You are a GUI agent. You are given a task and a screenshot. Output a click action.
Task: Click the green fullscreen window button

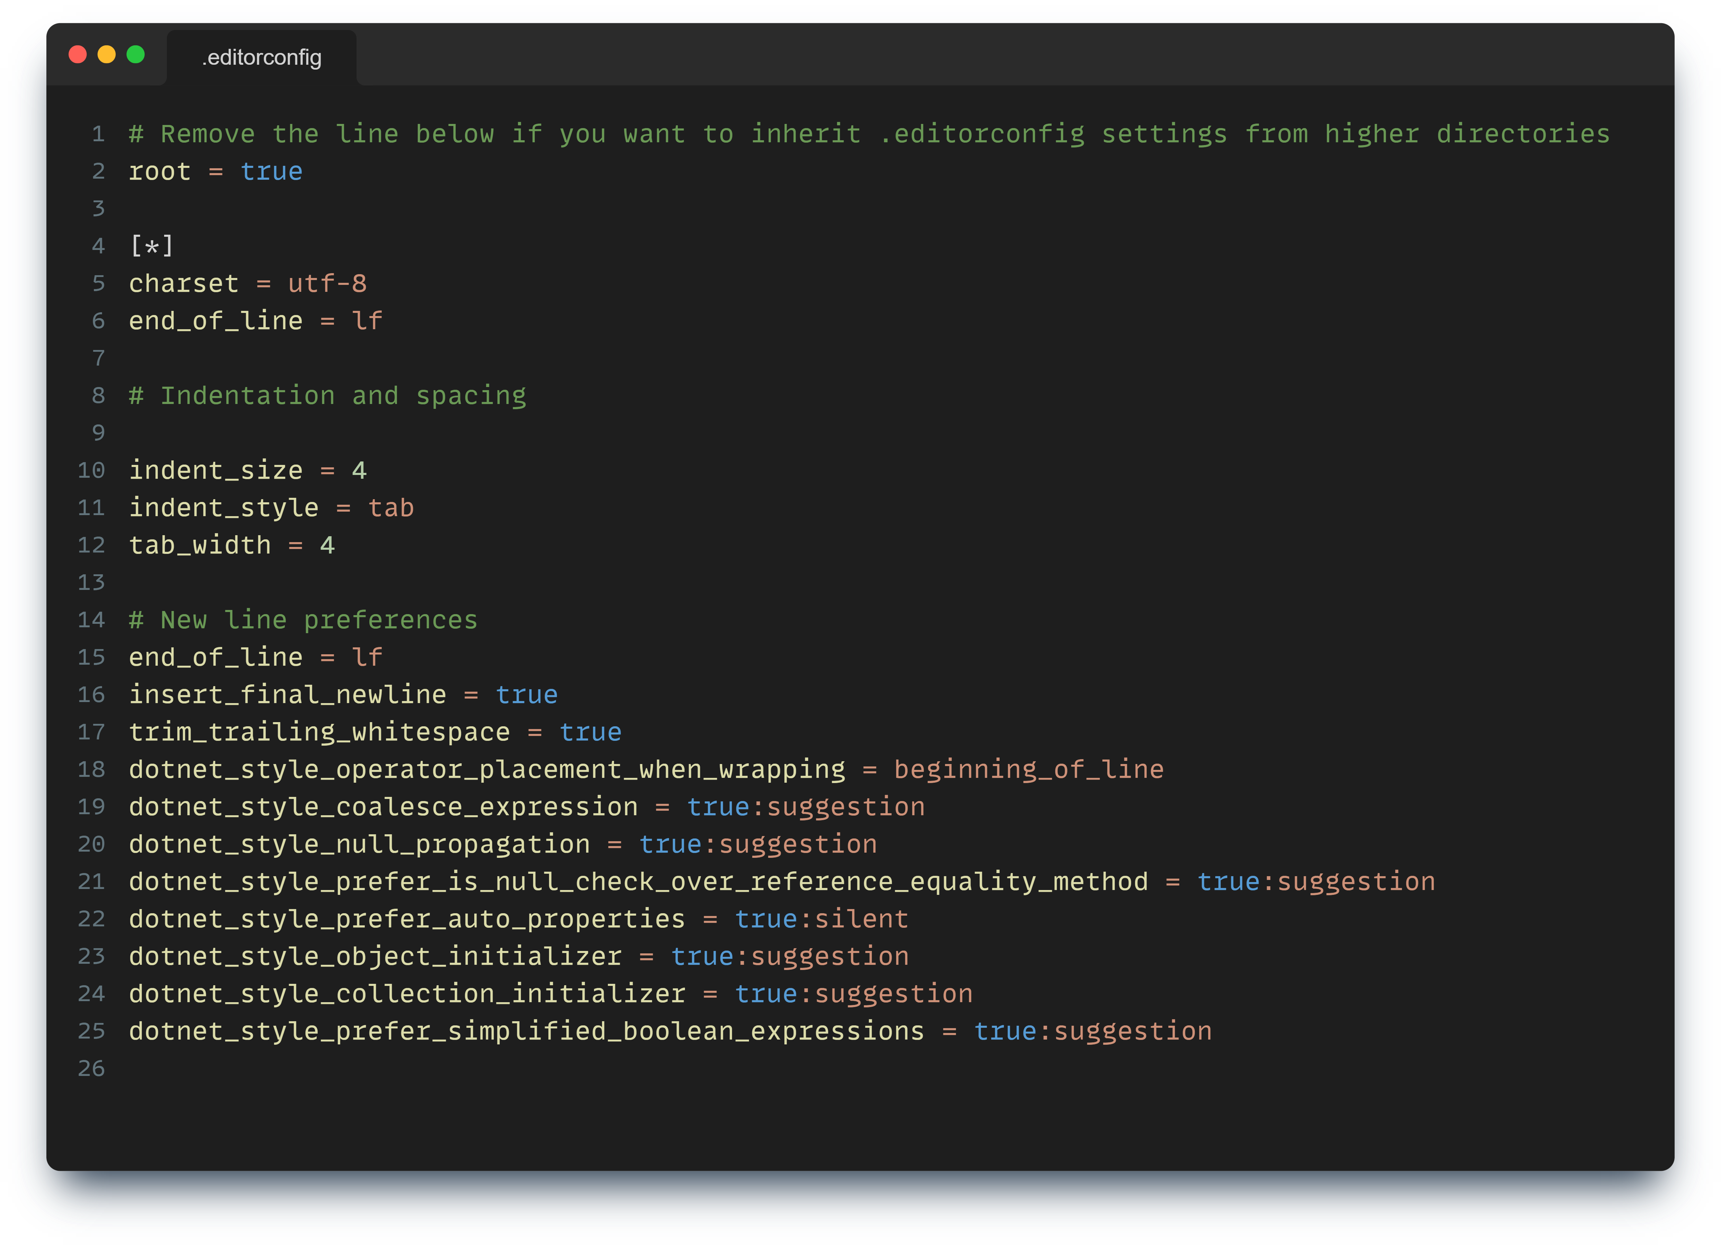[135, 54]
